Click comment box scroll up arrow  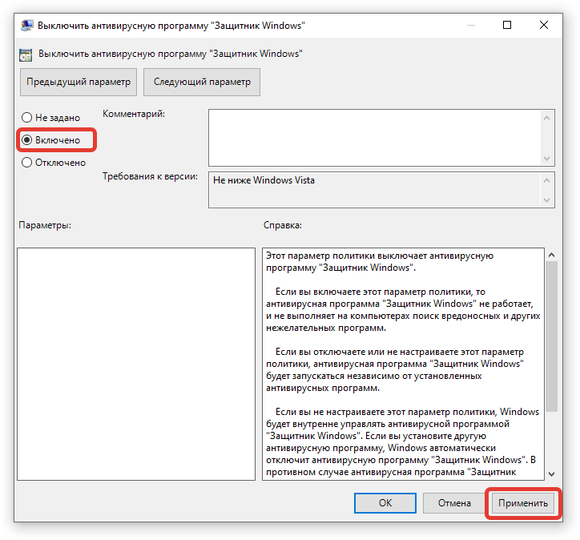click(x=546, y=118)
